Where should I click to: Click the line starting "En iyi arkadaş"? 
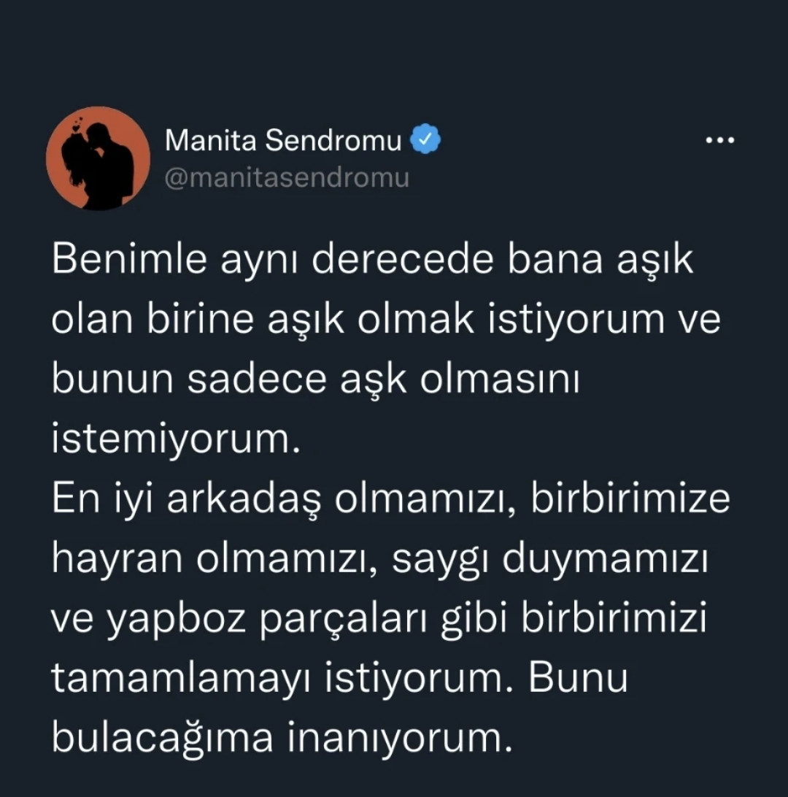pos(391,501)
